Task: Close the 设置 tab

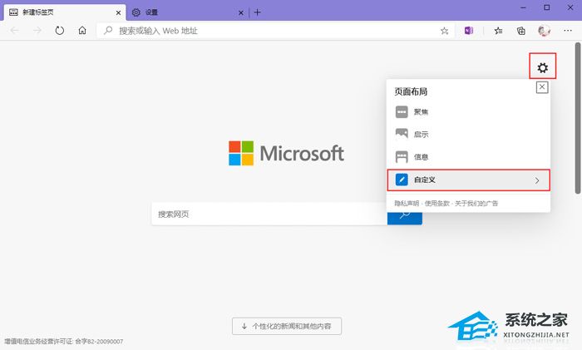Action: click(x=241, y=12)
